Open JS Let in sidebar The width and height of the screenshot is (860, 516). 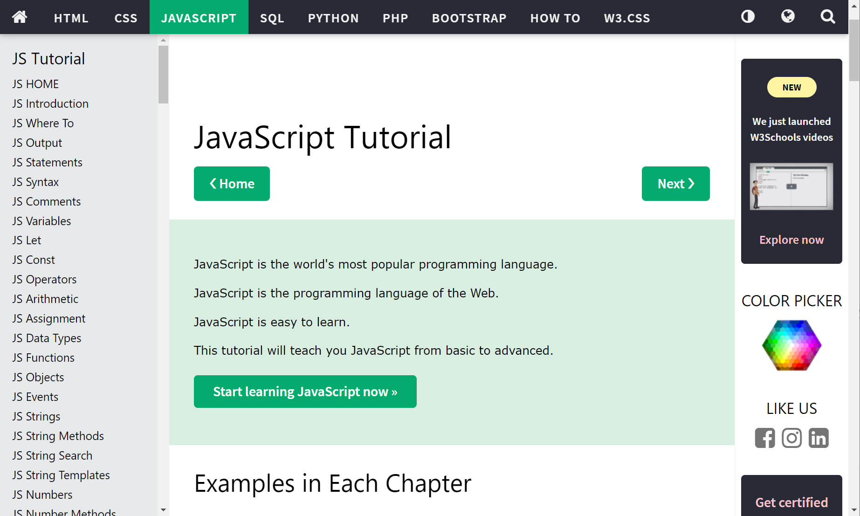[27, 240]
